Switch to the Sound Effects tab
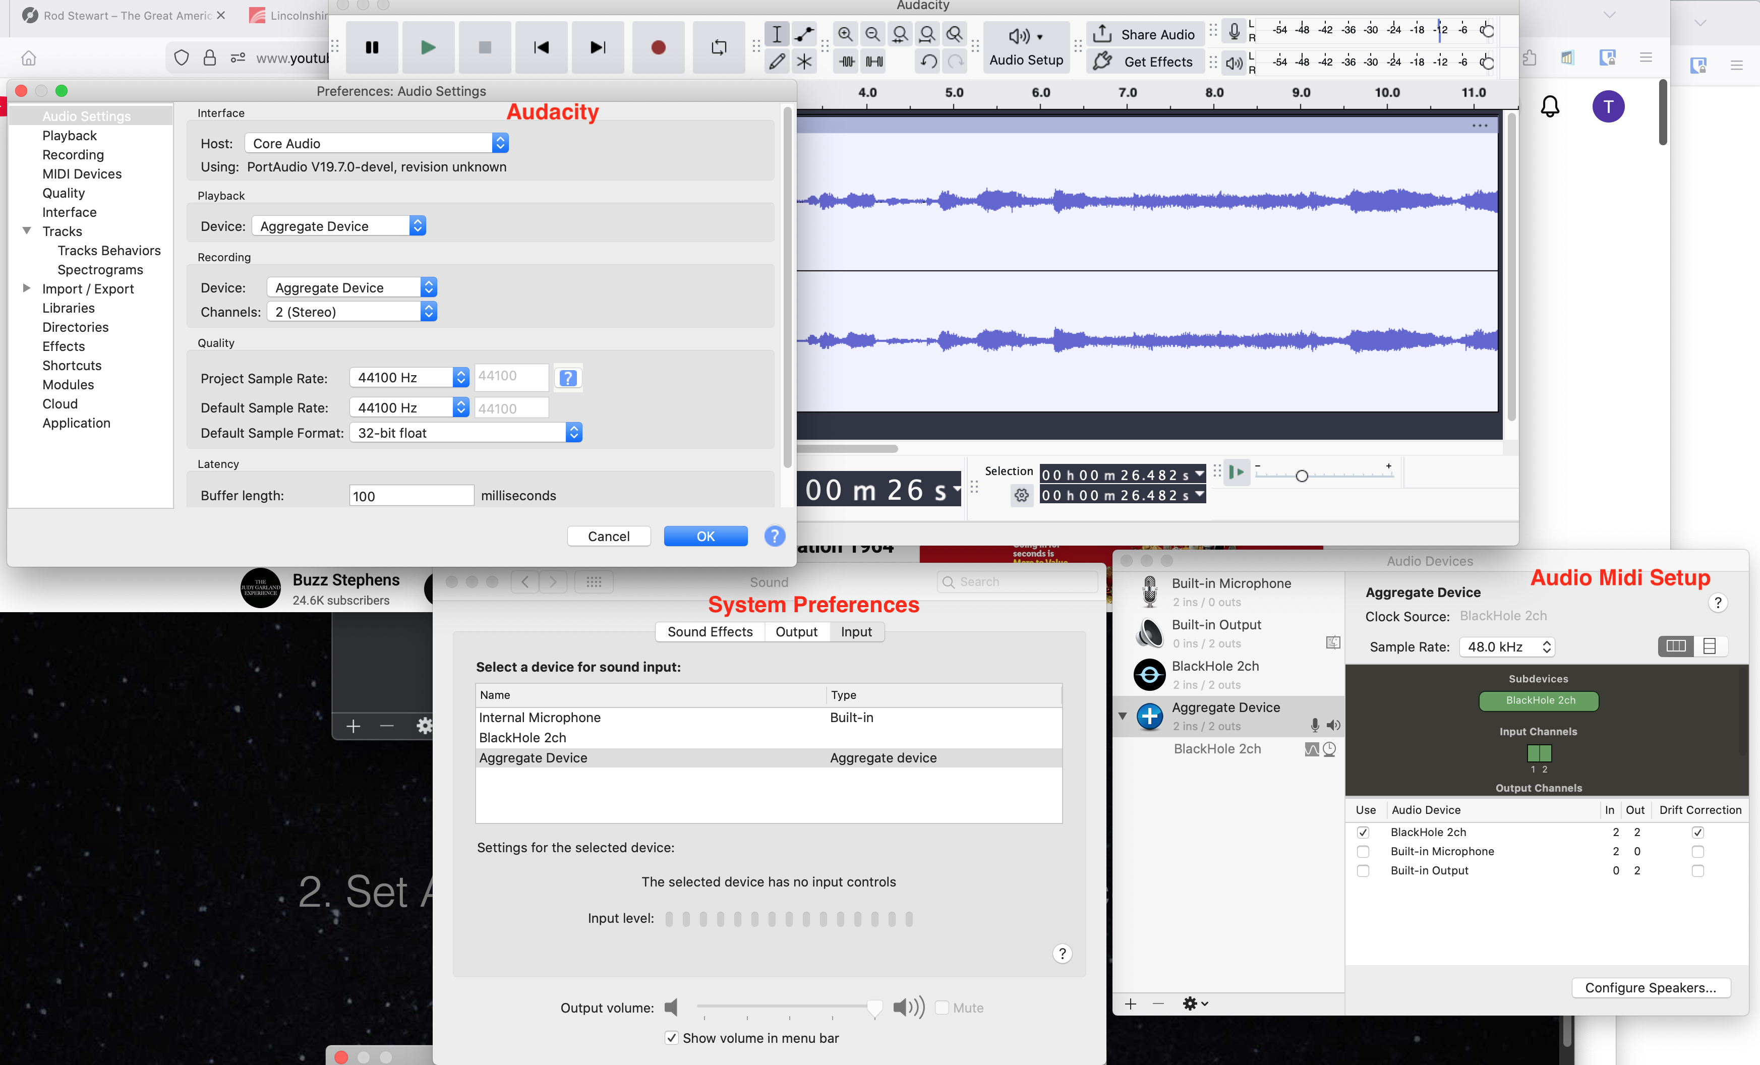Image resolution: width=1760 pixels, height=1065 pixels. (710, 631)
